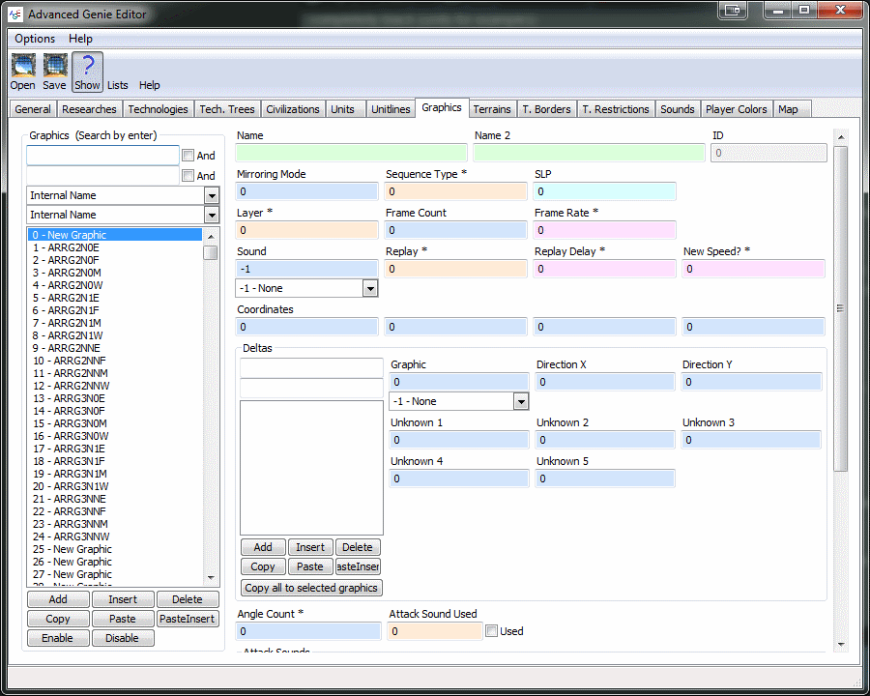The height and width of the screenshot is (696, 870).
Task: Enable the second And search checkbox
Action: coord(188,175)
